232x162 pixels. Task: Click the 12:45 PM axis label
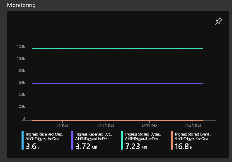tap(193, 126)
